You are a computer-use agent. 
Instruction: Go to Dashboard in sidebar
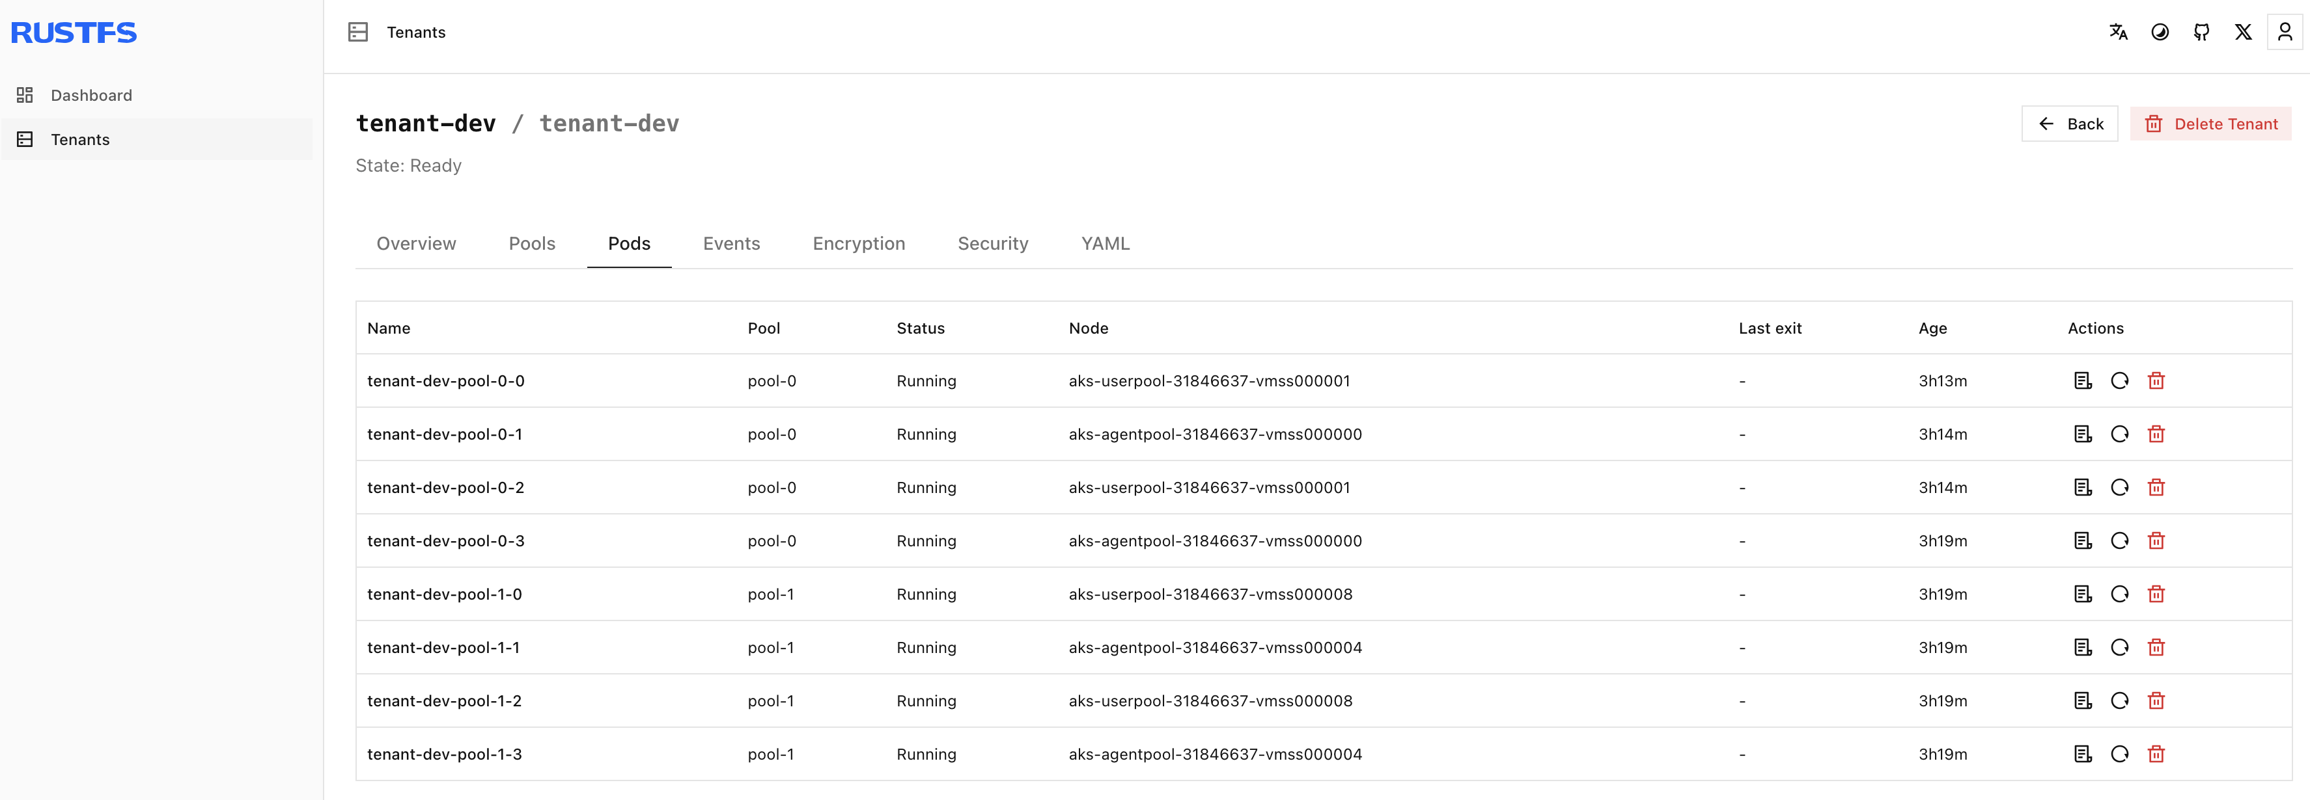point(157,95)
